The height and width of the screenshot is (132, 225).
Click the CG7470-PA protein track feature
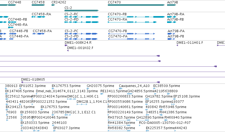pyautogui.click(x=132, y=39)
